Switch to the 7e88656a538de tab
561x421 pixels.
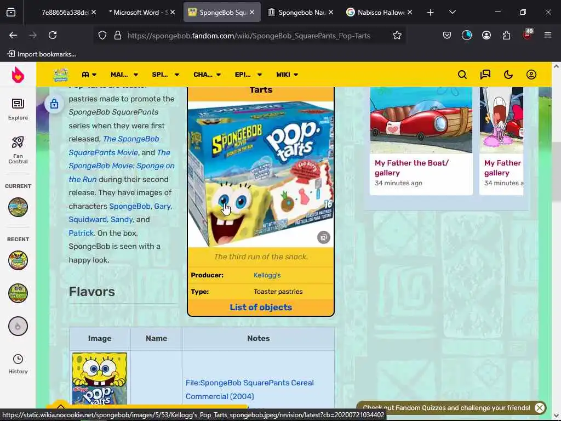point(65,13)
